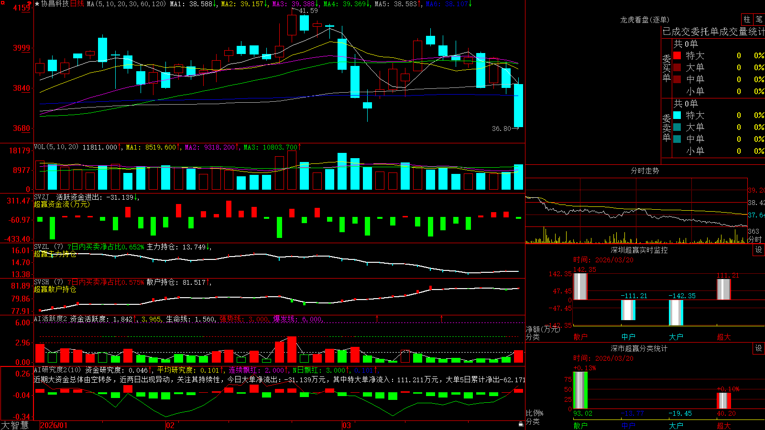Click the 协昌科技 stock name
The height and width of the screenshot is (430, 765).
pyautogui.click(x=55, y=4)
